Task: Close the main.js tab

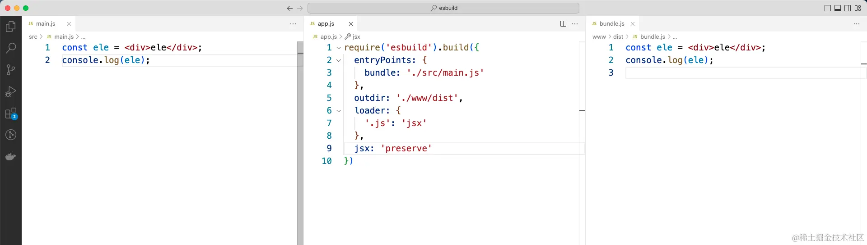Action: pyautogui.click(x=69, y=24)
